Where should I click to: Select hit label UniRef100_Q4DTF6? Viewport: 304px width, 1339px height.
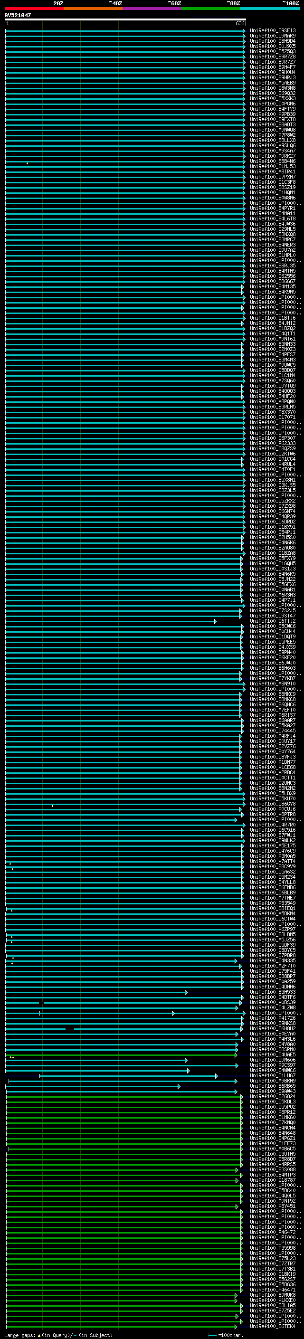pyautogui.click(x=273, y=997)
